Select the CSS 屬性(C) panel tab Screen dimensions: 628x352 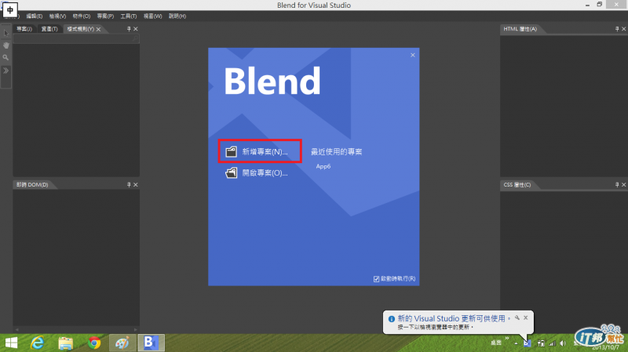coord(517,184)
